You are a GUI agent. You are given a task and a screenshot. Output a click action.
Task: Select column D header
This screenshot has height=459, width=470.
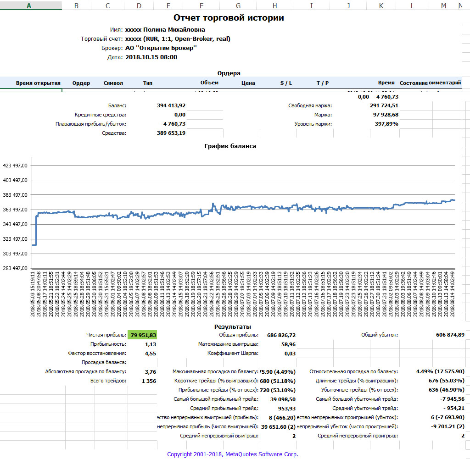point(139,6)
